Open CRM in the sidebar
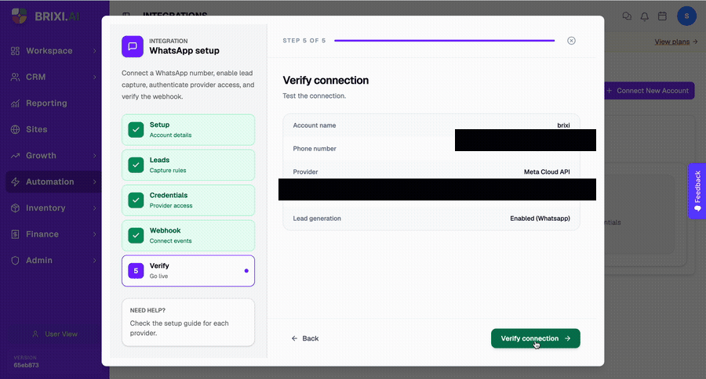This screenshot has width=706, height=379. point(53,77)
